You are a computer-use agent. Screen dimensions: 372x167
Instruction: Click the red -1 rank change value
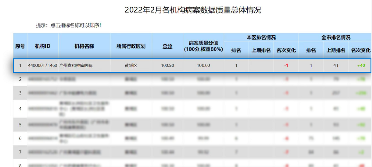pos(286,65)
